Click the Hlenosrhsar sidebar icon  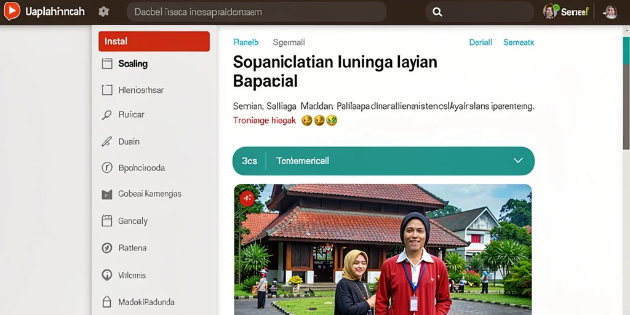click(107, 90)
